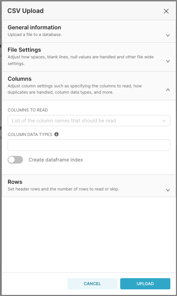Image resolution: width=177 pixels, height=296 pixels.
Task: Expand the File Settings section heading
Action: click(24, 50)
